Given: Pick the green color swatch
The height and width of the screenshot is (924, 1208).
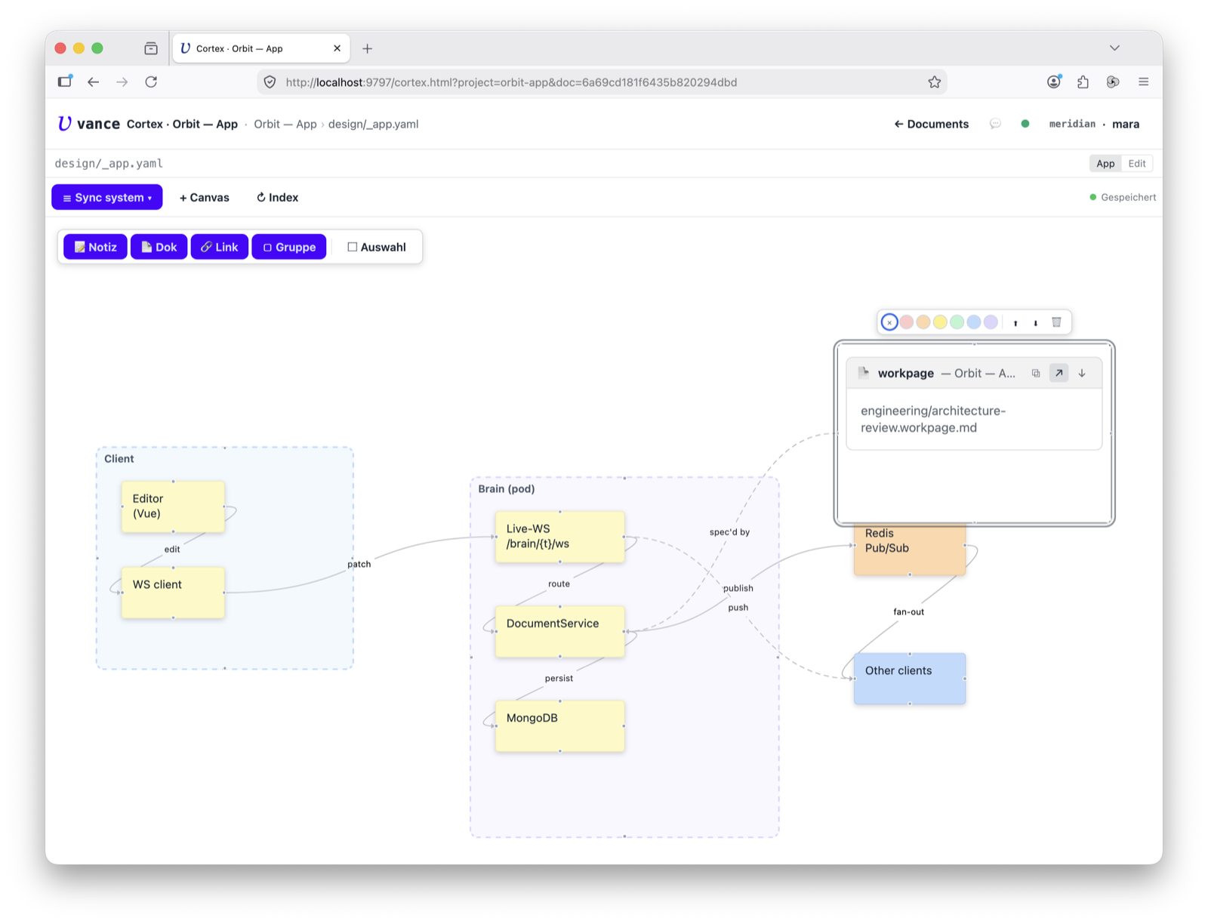Looking at the screenshot, I should 957,322.
